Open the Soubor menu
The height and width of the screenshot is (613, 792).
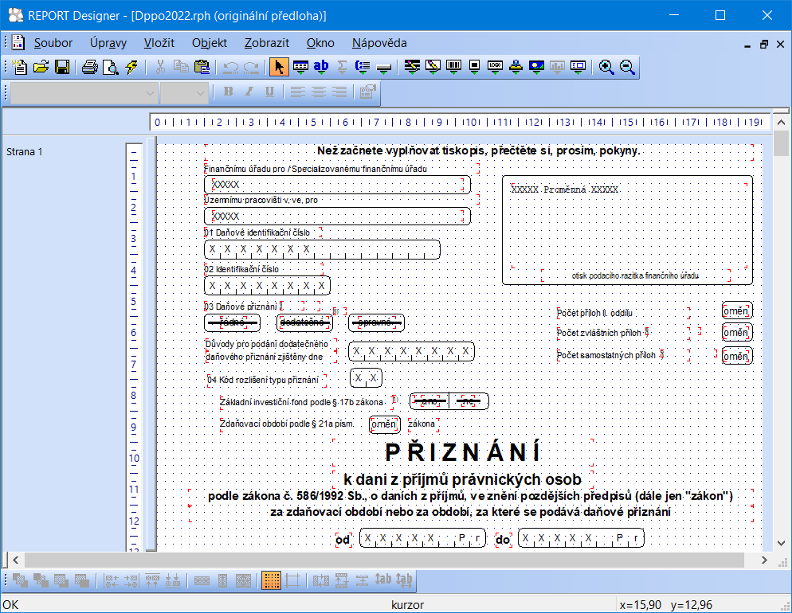(x=53, y=43)
